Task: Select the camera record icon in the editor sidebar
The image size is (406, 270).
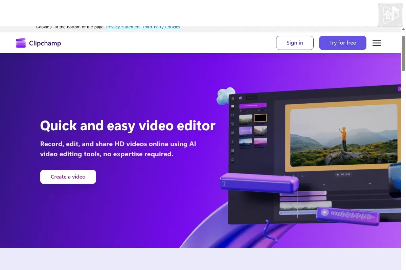Action: 233,115
